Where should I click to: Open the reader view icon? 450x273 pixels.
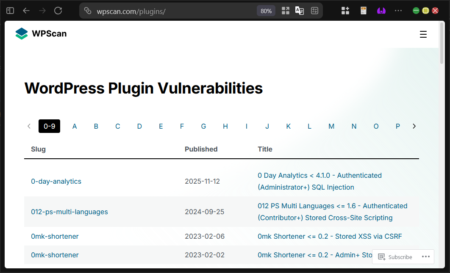pos(314,11)
